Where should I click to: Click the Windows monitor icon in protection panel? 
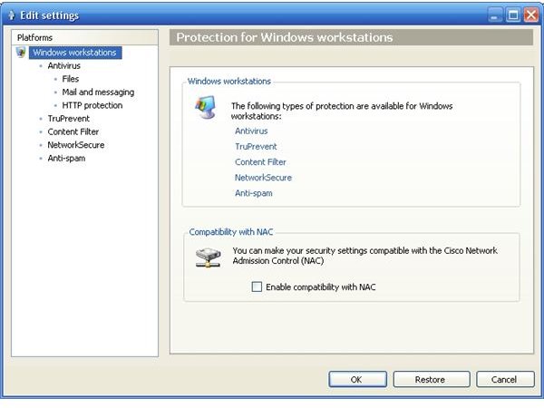coord(206,107)
